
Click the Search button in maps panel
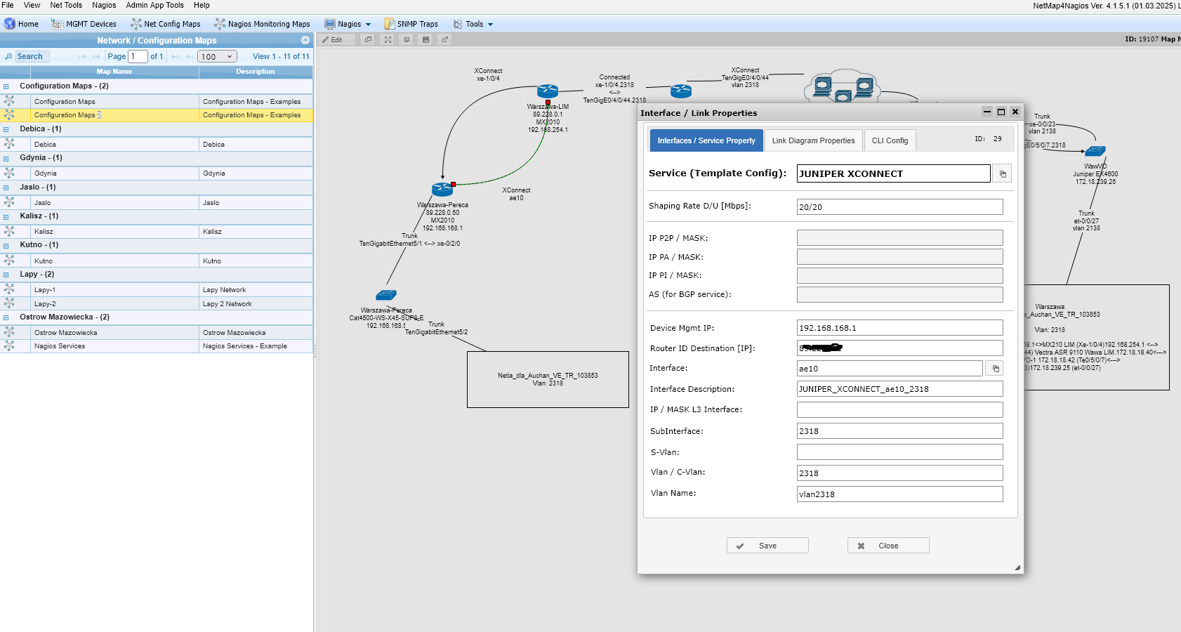tap(29, 56)
